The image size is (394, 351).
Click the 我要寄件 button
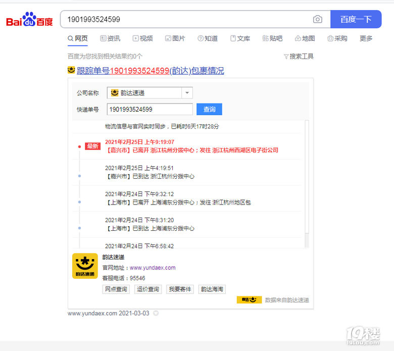(x=180, y=289)
